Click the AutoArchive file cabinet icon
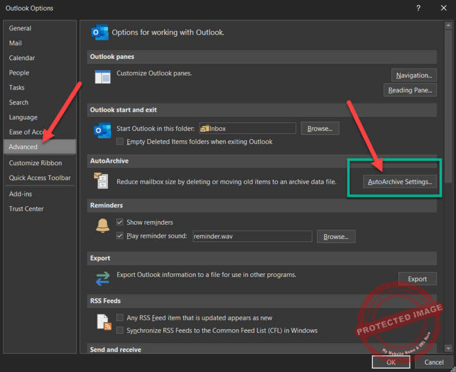Image resolution: width=456 pixels, height=372 pixels. 101,181
